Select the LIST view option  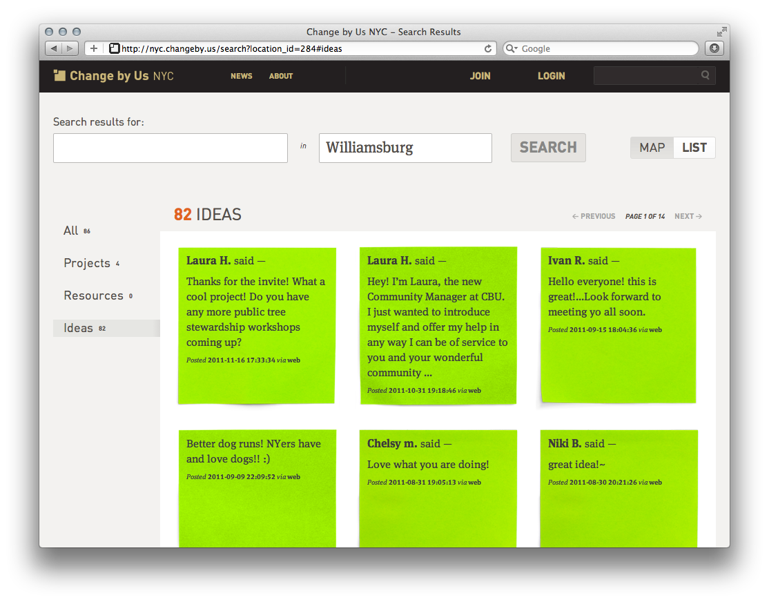point(694,147)
